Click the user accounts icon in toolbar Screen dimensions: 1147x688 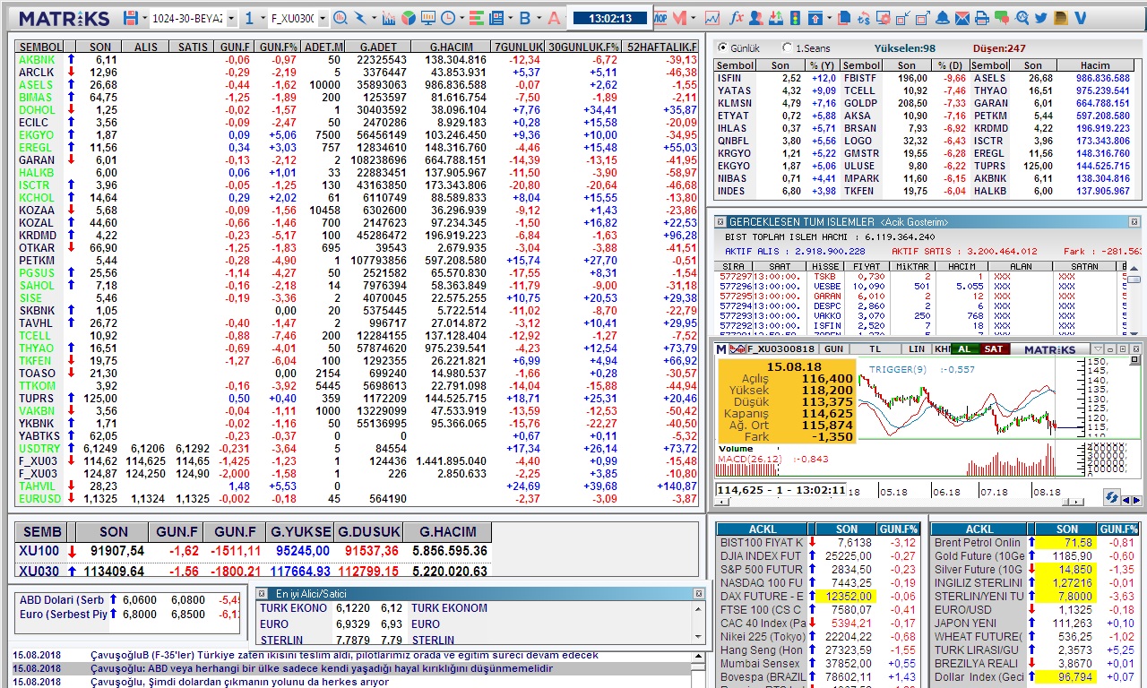[x=756, y=18]
